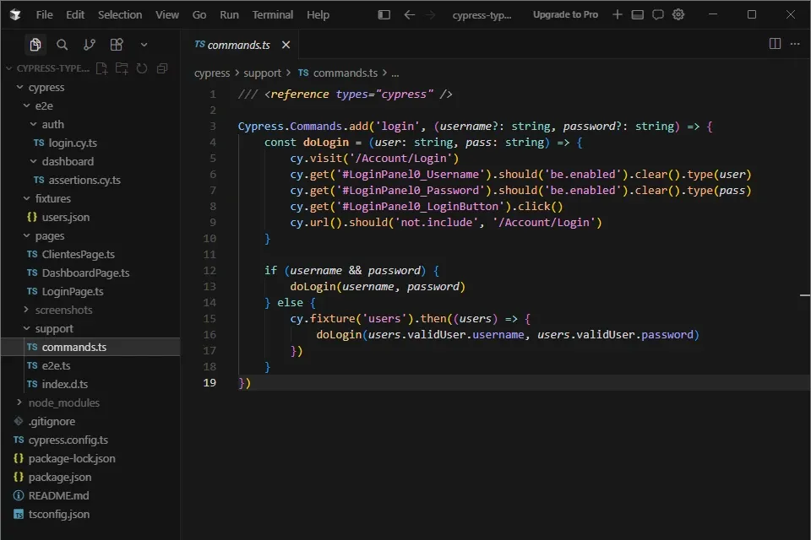
Task: Refresh the explorer file tree
Action: (x=142, y=68)
